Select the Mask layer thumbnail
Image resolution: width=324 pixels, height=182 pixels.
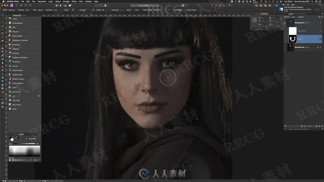(x=293, y=39)
